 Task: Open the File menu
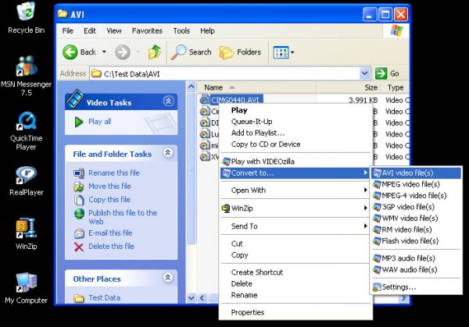point(68,30)
